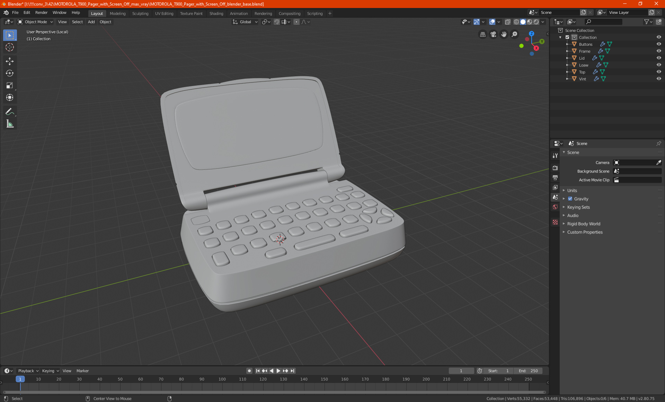
Task: Switch to the UV Editing workspace tab
Action: tap(164, 14)
